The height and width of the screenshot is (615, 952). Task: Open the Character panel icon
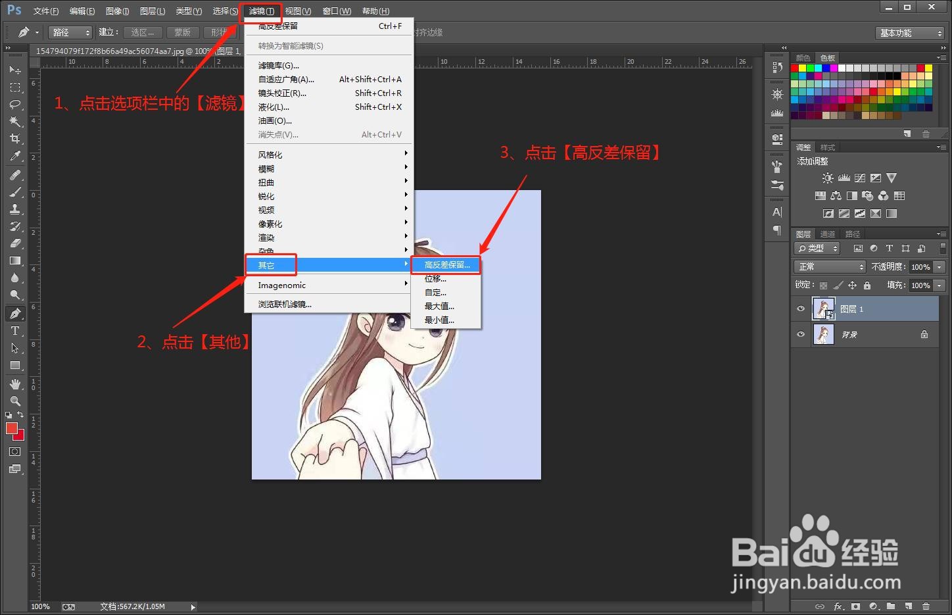[x=777, y=212]
